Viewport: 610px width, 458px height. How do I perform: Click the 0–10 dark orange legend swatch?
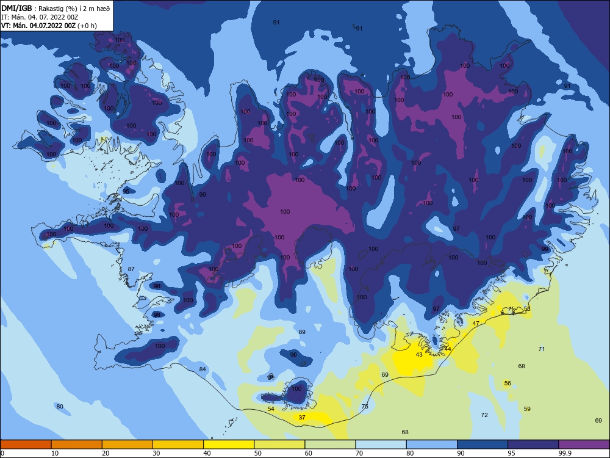pos(26,445)
